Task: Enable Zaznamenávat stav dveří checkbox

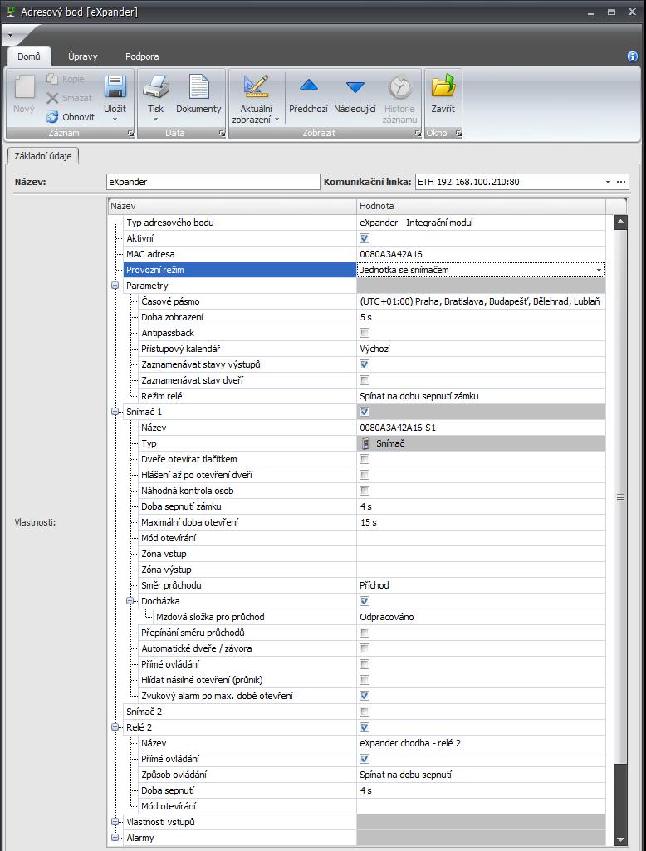Action: pyautogui.click(x=365, y=380)
